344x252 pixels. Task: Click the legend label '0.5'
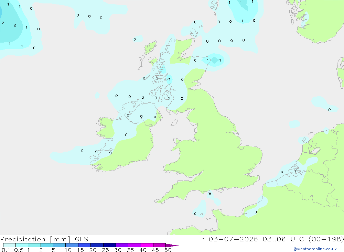point(19,250)
